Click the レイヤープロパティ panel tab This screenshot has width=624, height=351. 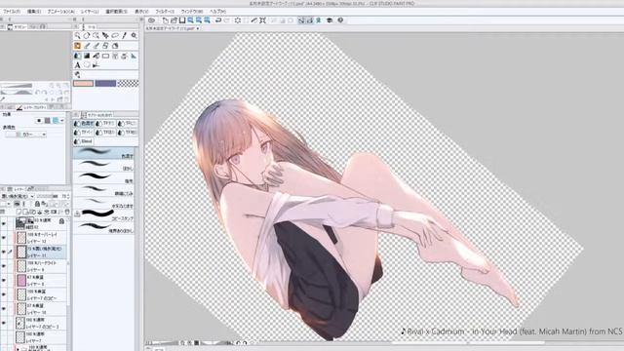pyautogui.click(x=32, y=107)
